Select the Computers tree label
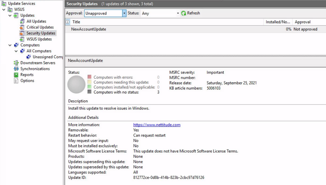This screenshot has height=185, width=326. [30, 45]
